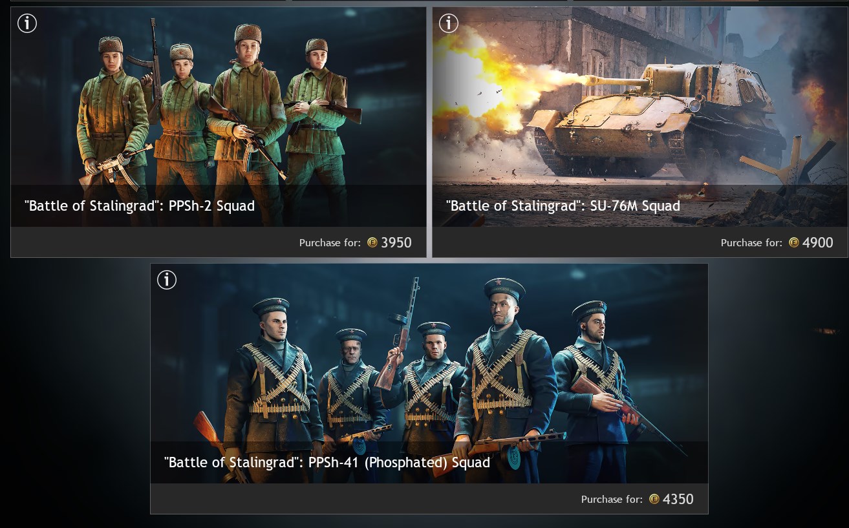Click 4350 price value

[x=678, y=499]
